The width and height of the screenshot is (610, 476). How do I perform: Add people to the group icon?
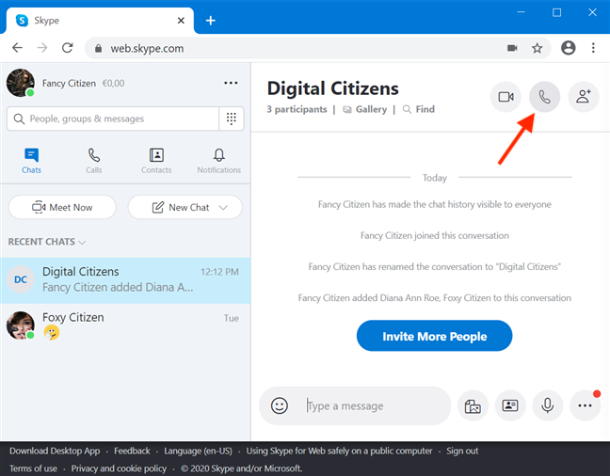click(x=583, y=97)
